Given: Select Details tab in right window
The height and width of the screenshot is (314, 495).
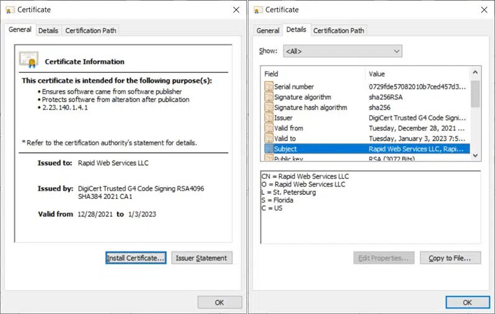Looking at the screenshot, I should (x=296, y=30).
